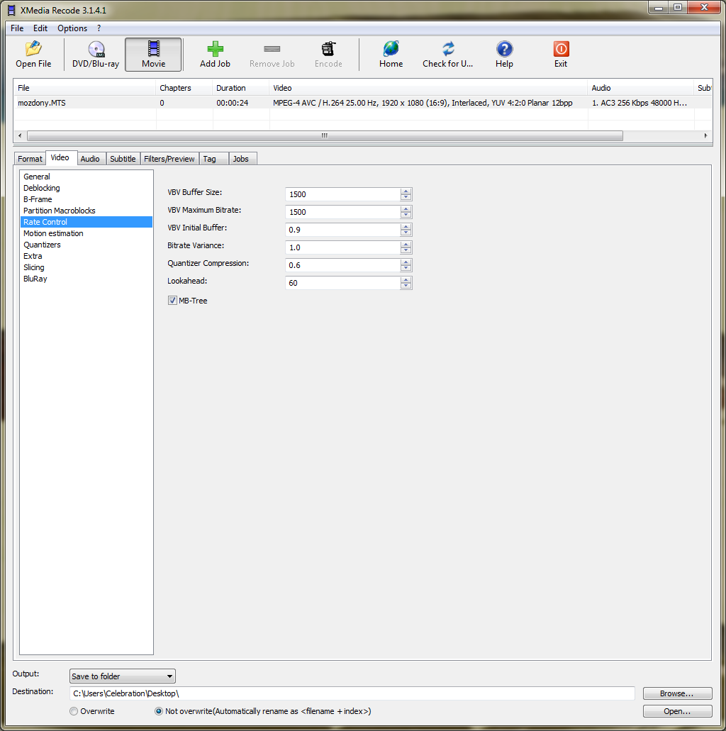Click the file list horizontal scrollbar thumb
726x731 pixels.
[325, 135]
